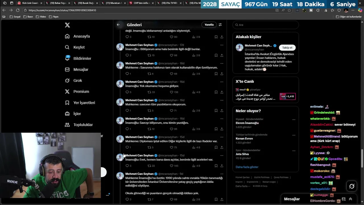364x205 pixels.
Task: Expand the Mesajlar drawer arrows
Action: (x=350, y=199)
